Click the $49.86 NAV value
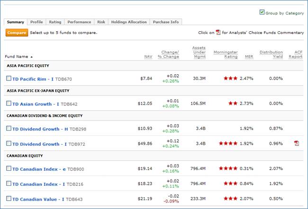 pyautogui.click(x=145, y=144)
